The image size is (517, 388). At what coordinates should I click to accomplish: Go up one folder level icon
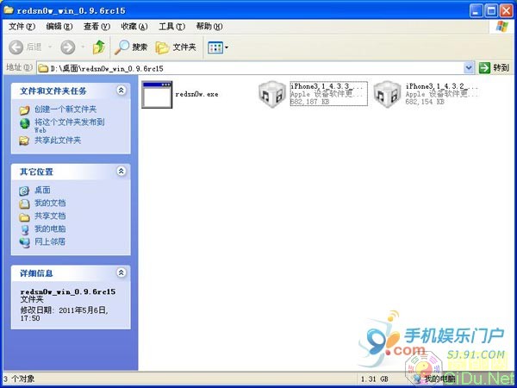click(x=99, y=47)
